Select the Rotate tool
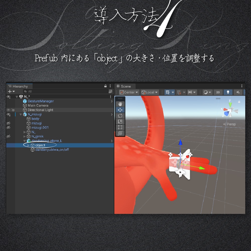This screenshot has width=251, height=251. (x=120, y=116)
